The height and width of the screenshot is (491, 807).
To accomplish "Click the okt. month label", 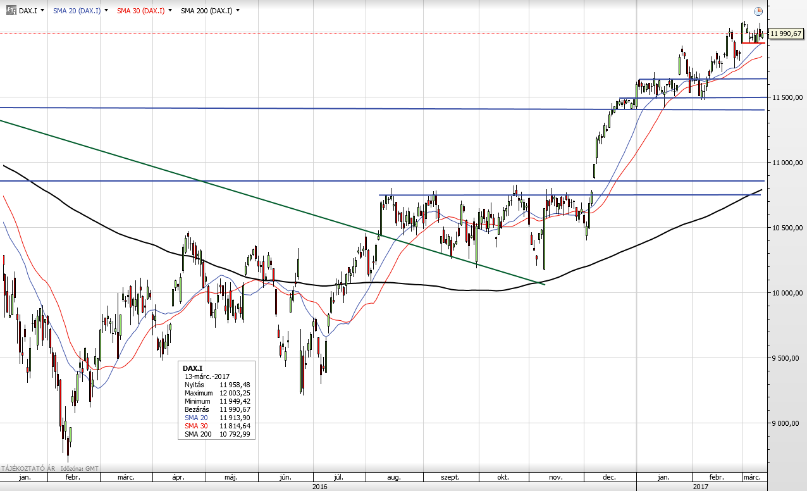I will pos(503,477).
